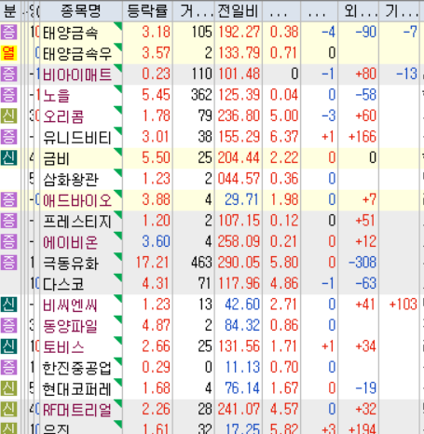Screen dimensions: 424x434
Task: Click the 증 badge beside 극동유화
Action: pyautogui.click(x=8, y=263)
